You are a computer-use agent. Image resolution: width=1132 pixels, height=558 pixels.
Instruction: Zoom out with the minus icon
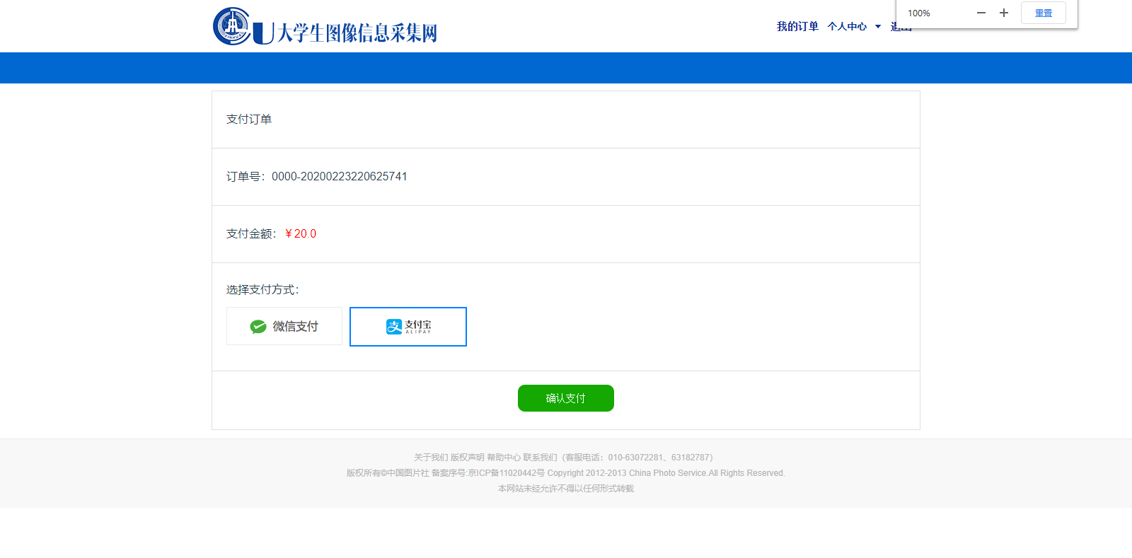pyautogui.click(x=981, y=13)
